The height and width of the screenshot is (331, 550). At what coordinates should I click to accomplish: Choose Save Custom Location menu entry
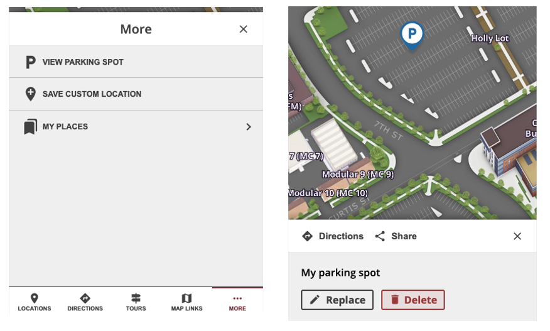(x=92, y=94)
